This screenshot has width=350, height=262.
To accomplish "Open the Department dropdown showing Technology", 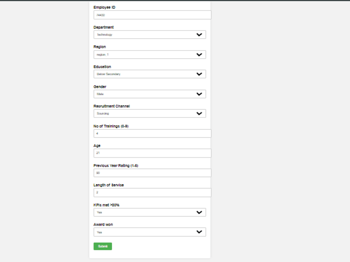I will coord(150,34).
